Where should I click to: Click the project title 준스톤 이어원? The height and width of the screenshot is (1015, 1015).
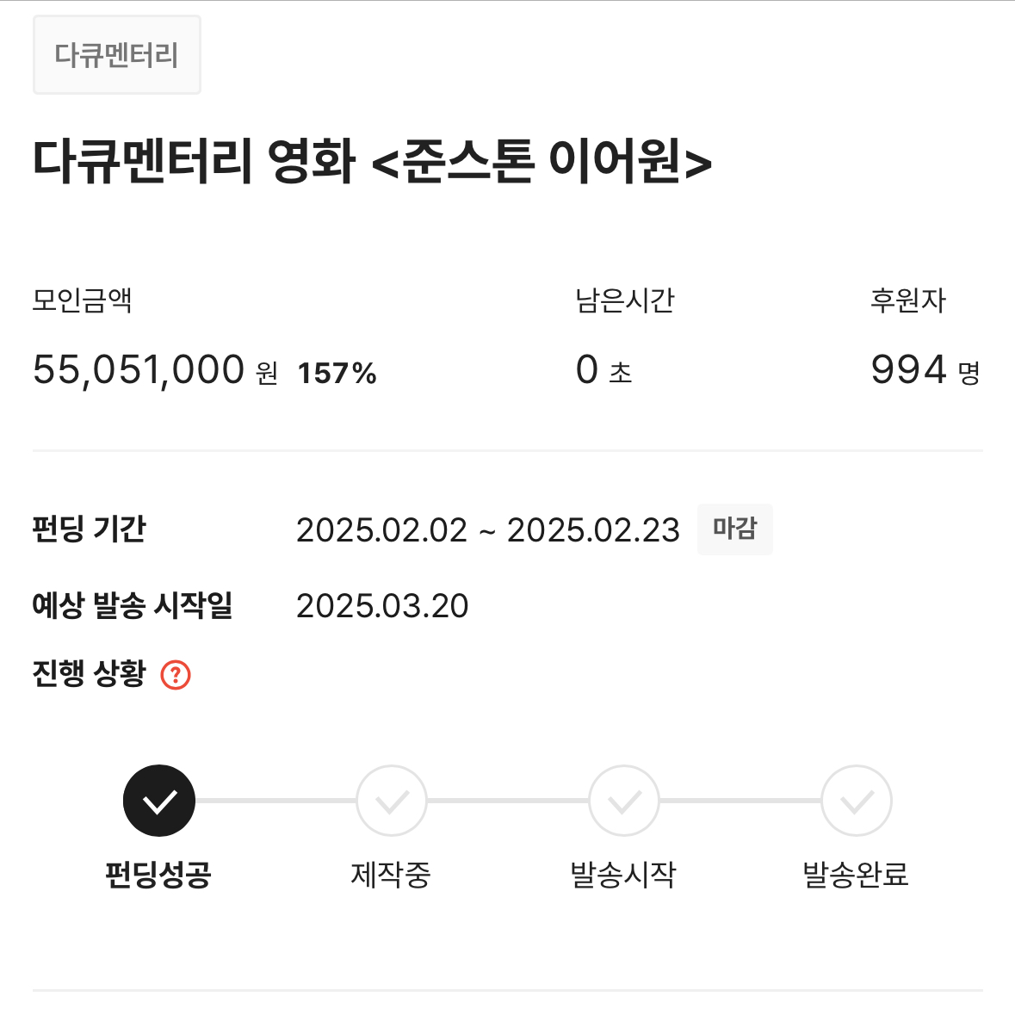click(372, 162)
